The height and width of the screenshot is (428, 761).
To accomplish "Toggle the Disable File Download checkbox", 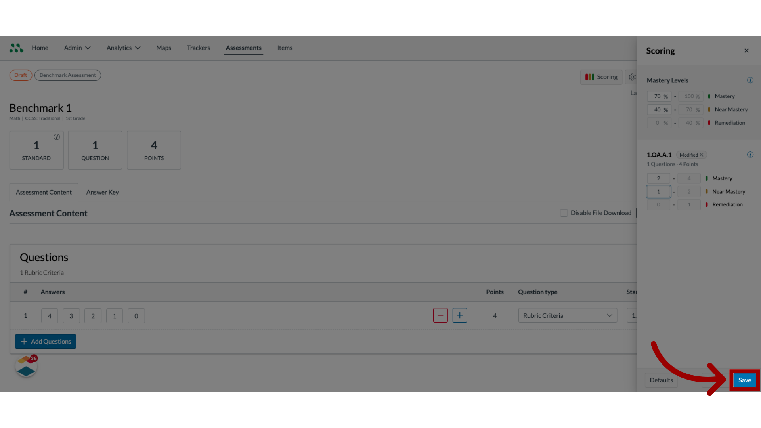I will coord(564,213).
